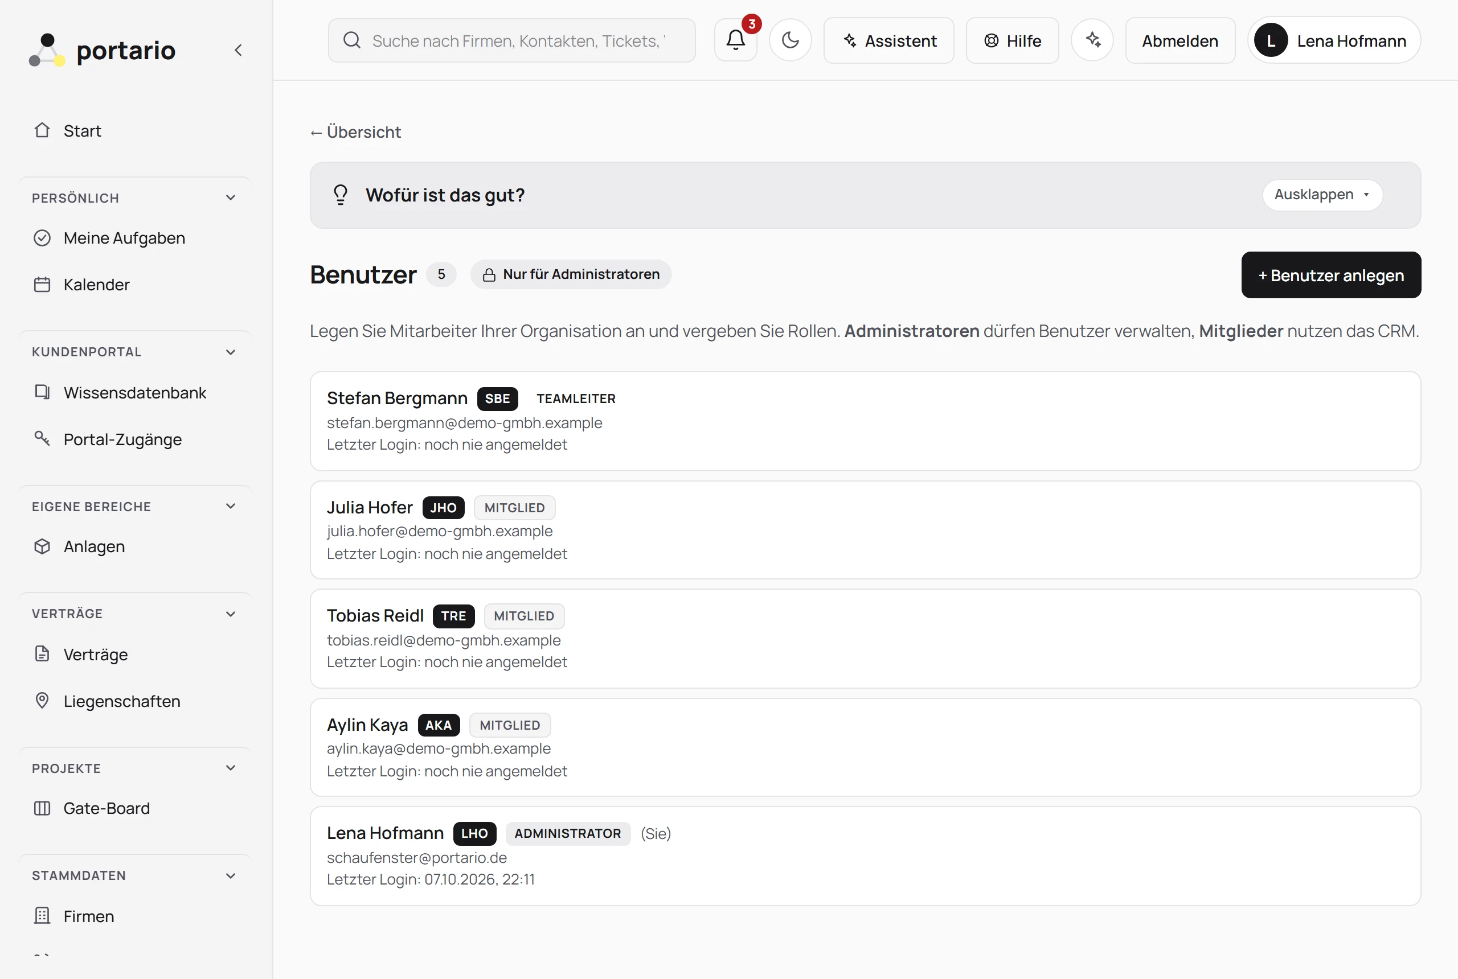Click Abmelden to log out
Screen dimensions: 1458x979
click(x=1179, y=40)
